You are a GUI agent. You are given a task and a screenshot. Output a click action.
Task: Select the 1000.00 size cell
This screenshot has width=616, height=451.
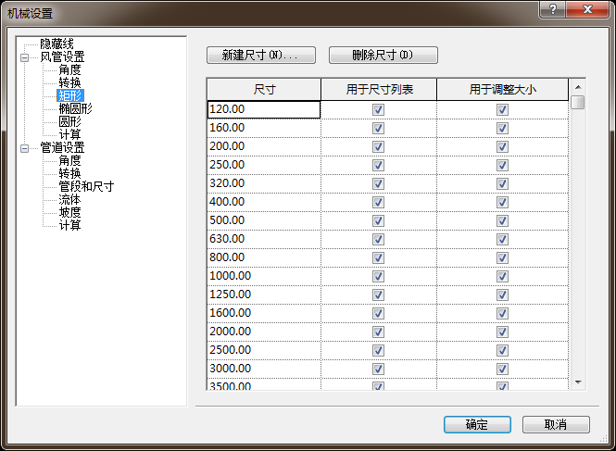point(264,276)
